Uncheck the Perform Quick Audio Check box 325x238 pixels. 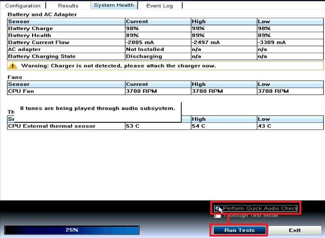pyautogui.click(x=218, y=207)
